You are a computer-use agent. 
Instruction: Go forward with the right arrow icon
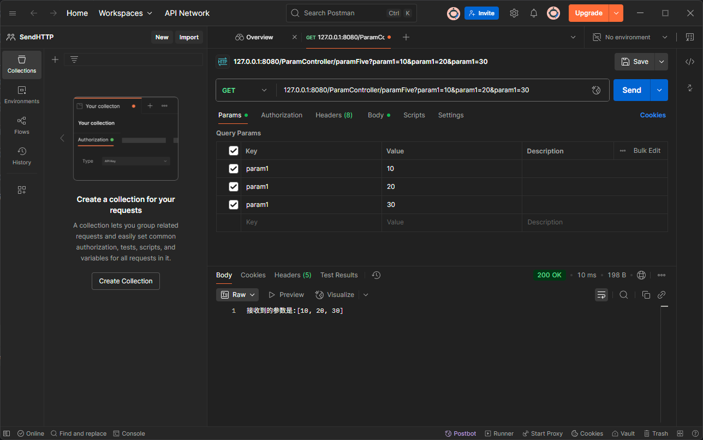pos(53,13)
